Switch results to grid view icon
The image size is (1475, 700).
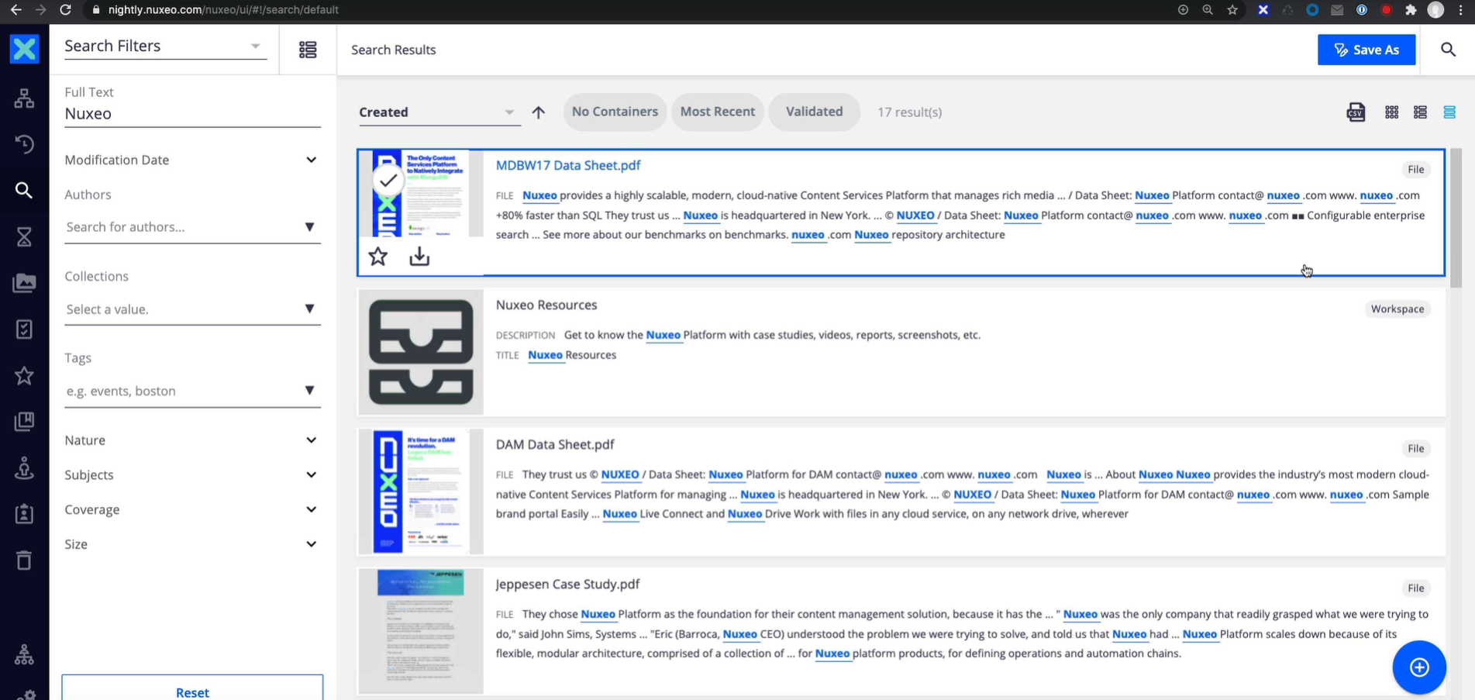pos(1392,112)
